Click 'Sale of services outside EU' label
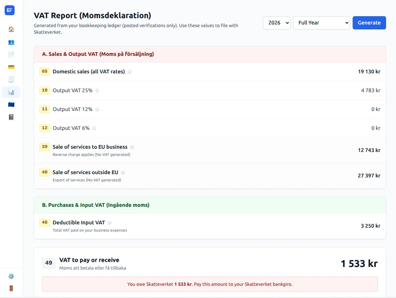Screen dimensions: 396x298 tap(85, 172)
